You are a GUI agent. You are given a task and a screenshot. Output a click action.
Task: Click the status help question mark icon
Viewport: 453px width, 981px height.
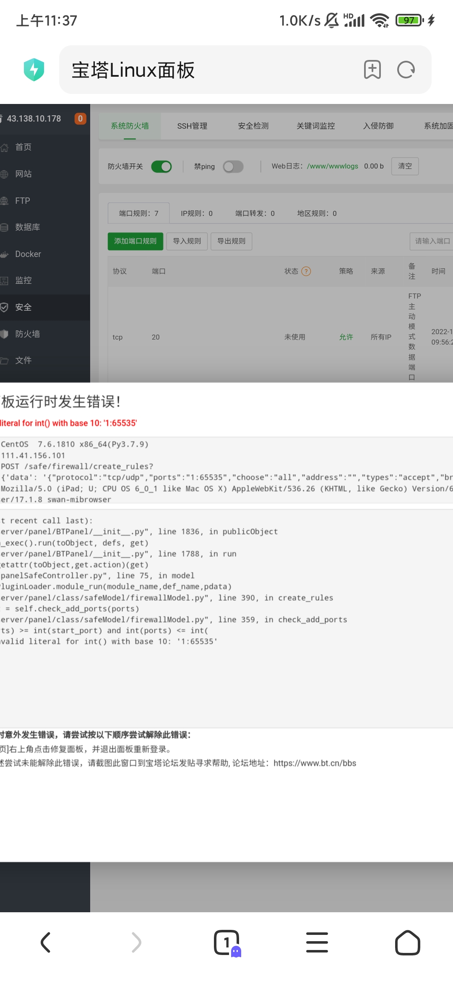tap(306, 271)
